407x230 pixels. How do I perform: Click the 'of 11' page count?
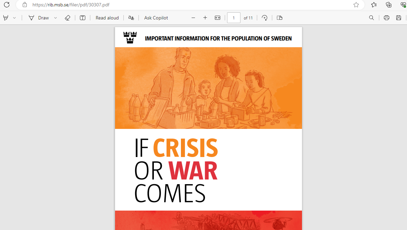tap(248, 18)
